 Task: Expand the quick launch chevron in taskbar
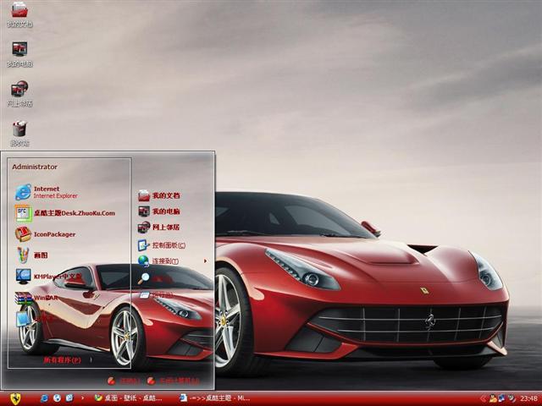point(82,398)
